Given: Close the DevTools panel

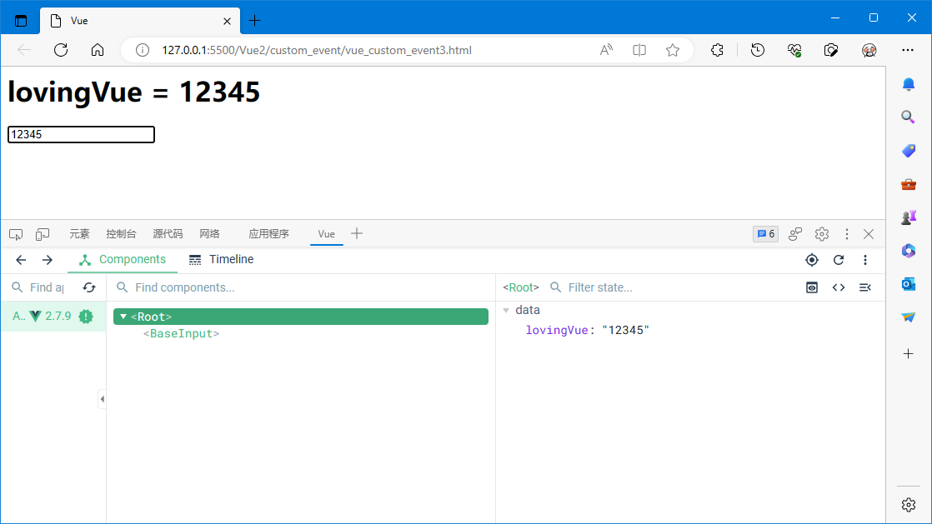Looking at the screenshot, I should [x=869, y=234].
